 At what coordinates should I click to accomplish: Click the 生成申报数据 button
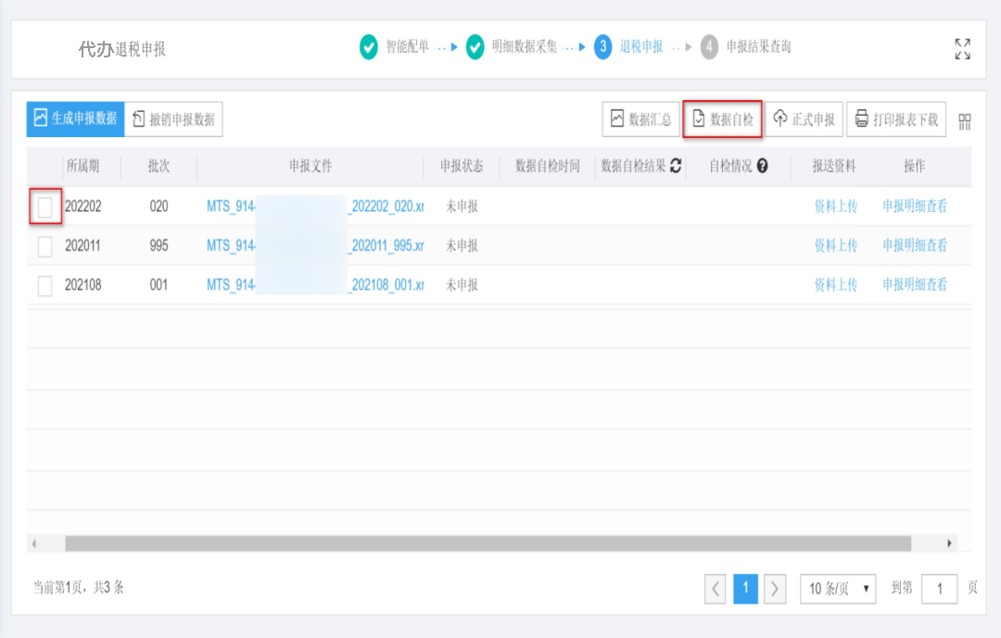[75, 119]
